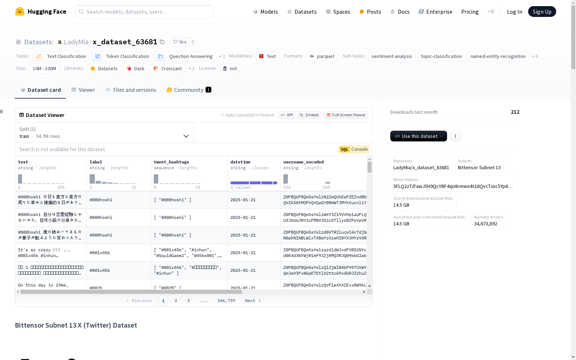576x360 pixels.
Task: Open the three-dot options menu
Action: click(455, 136)
